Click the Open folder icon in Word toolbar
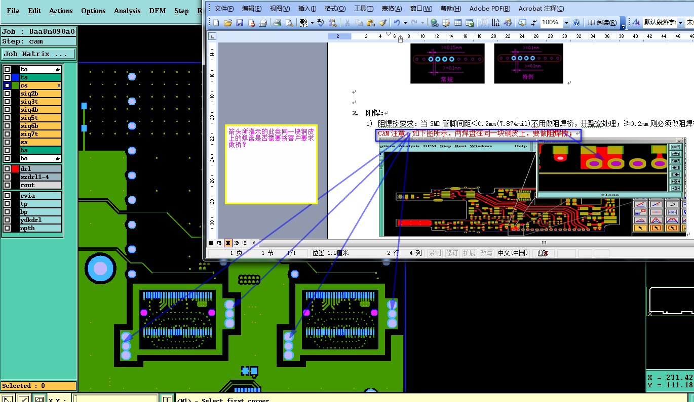The width and height of the screenshot is (694, 402). pyautogui.click(x=228, y=23)
